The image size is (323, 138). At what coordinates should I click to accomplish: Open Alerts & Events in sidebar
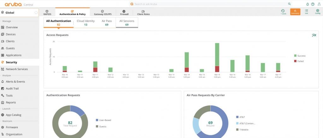(x=15, y=81)
